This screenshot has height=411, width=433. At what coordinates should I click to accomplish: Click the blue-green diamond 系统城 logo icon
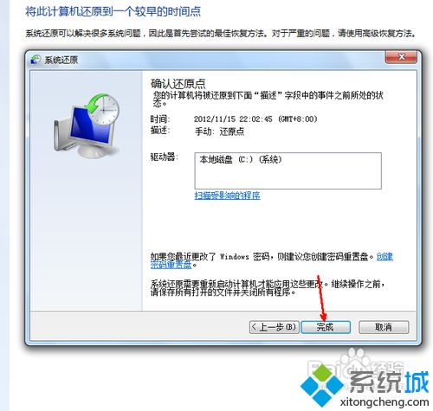pyautogui.click(x=322, y=385)
